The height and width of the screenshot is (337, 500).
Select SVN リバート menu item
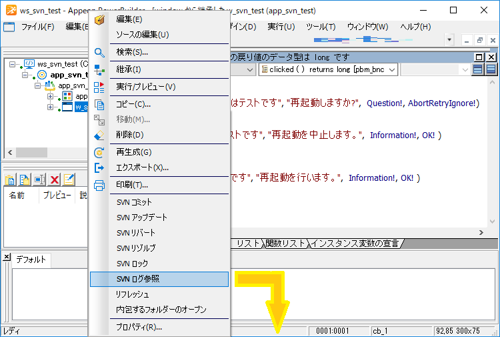click(159, 233)
